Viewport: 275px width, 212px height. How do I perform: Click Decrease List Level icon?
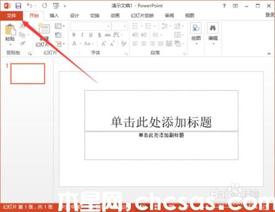[x=135, y=35]
